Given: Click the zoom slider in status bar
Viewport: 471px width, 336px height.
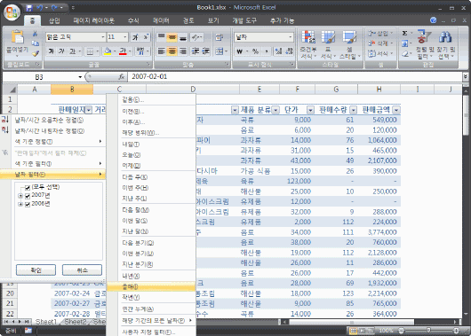Looking at the screenshot, I should point(428,331).
